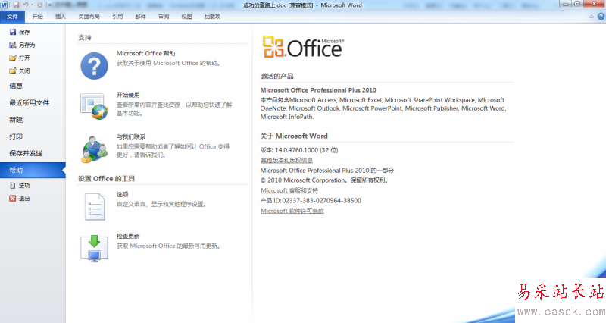
Task: Select 关闭 text in the backstage sidebar
Action: 24,71
